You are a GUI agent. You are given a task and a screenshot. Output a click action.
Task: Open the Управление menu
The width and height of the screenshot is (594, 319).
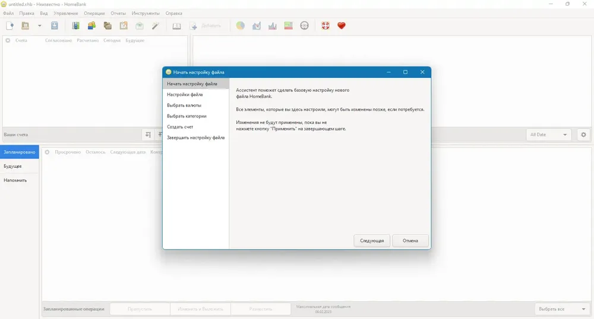pos(65,13)
